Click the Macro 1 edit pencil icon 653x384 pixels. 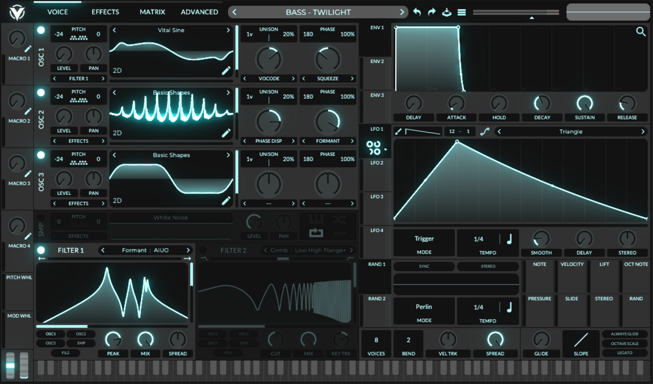tap(28, 49)
